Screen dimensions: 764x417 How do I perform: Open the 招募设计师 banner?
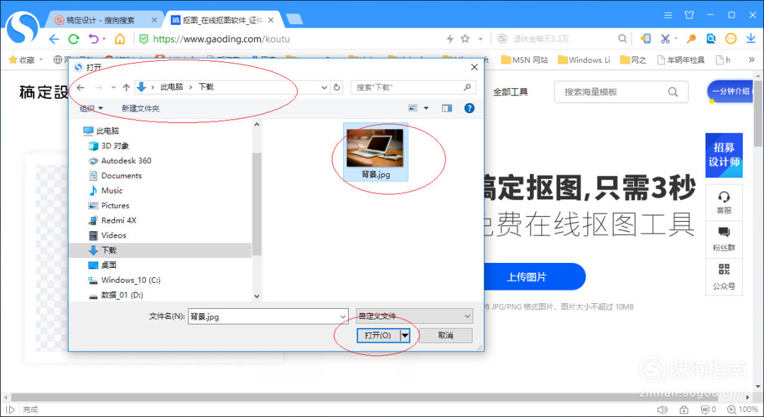point(724,155)
